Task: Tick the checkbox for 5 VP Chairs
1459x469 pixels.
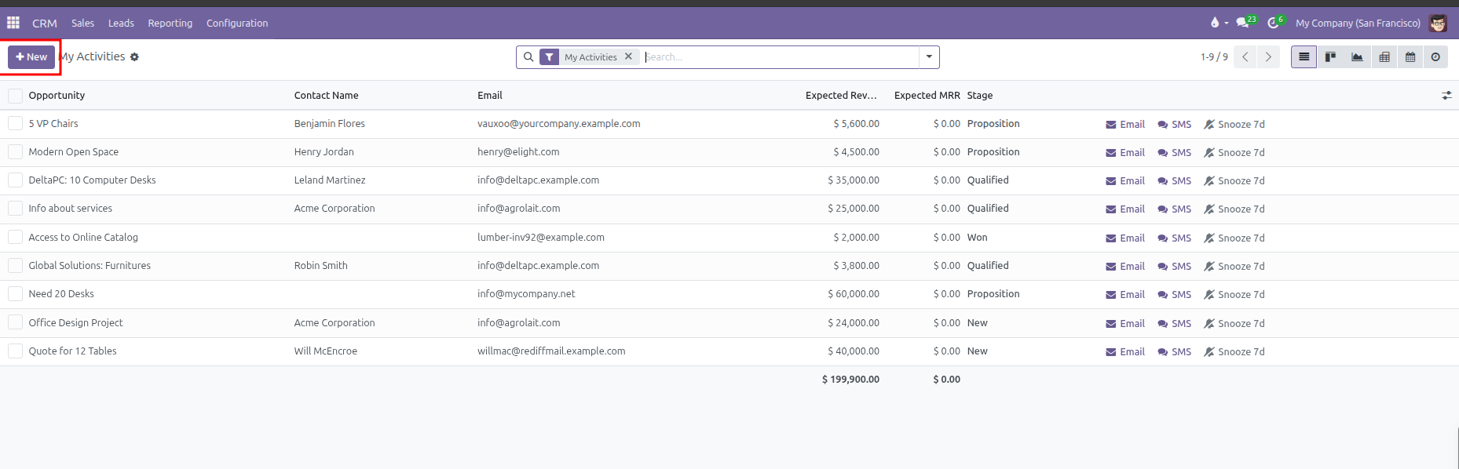Action: [x=15, y=124]
